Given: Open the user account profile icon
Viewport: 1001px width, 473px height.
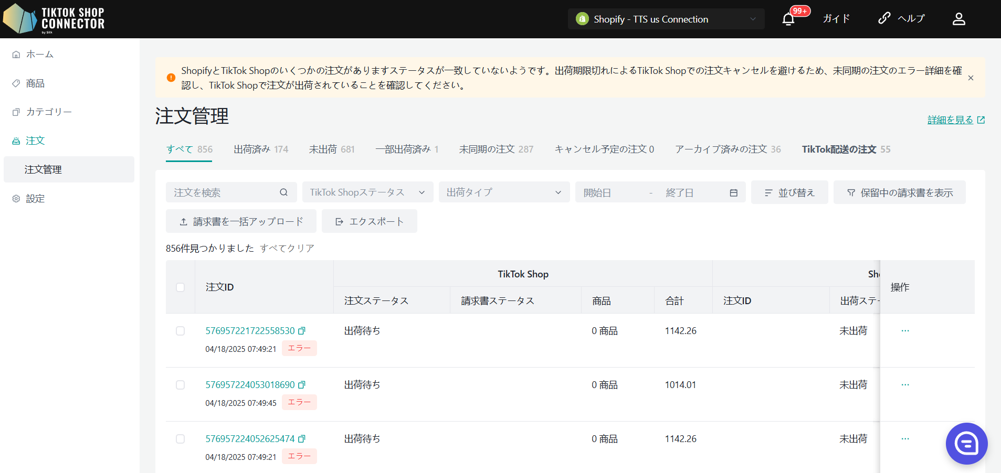Looking at the screenshot, I should point(958,19).
